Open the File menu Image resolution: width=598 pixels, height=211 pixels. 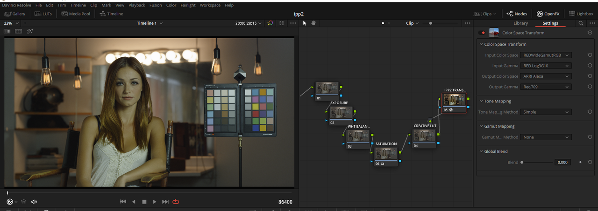[x=38, y=5]
